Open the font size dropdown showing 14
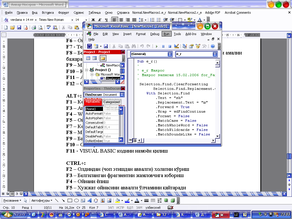The width and height of the screenshot is (292, 219). [x=86, y=20]
